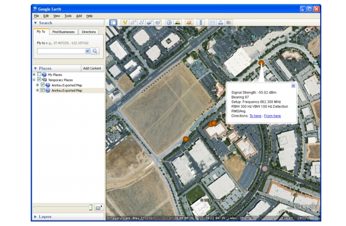Viewport: 346px width, 226px height.
Task: Click the 'To here' directions link
Action: click(255, 116)
